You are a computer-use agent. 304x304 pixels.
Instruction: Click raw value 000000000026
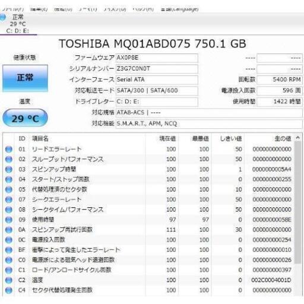click(272, 260)
